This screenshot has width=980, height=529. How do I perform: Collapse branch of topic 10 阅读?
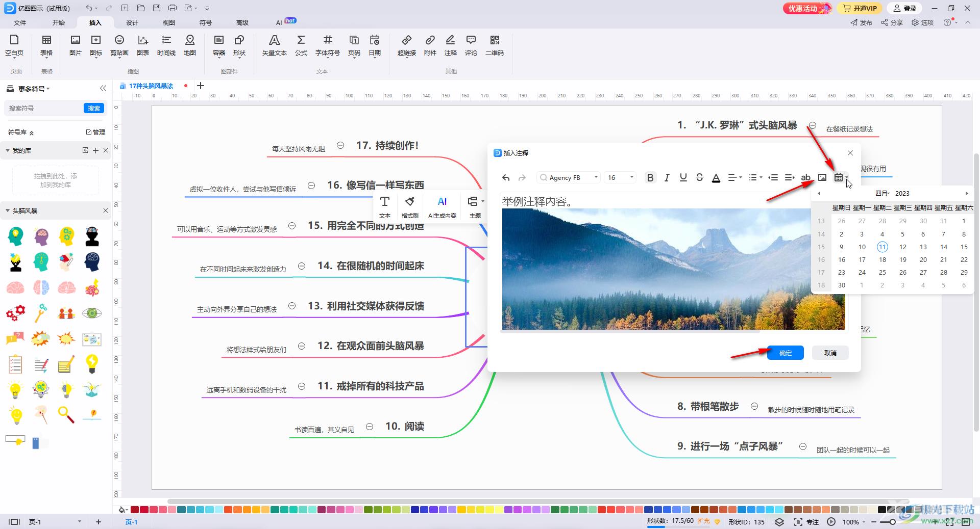click(x=370, y=427)
